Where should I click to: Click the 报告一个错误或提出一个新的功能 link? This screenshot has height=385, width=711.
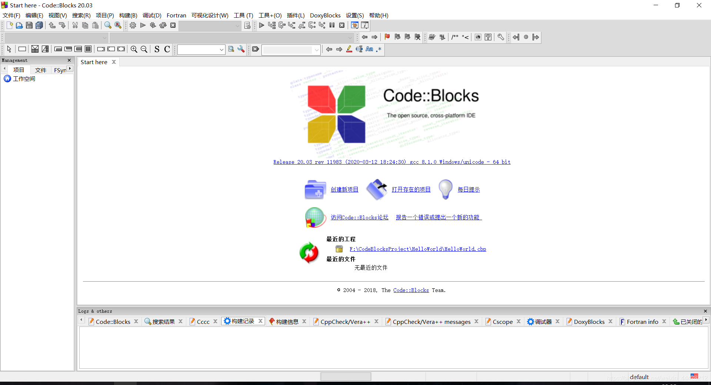point(438,217)
